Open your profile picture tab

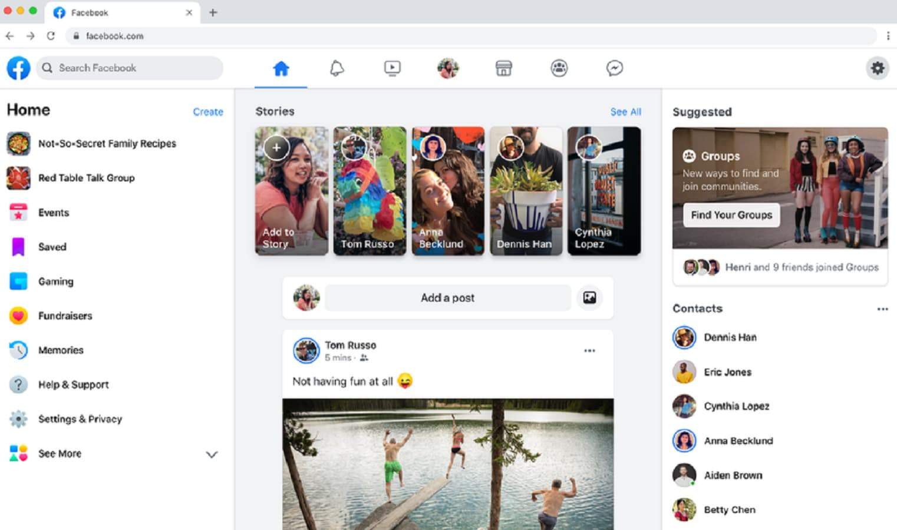(448, 68)
